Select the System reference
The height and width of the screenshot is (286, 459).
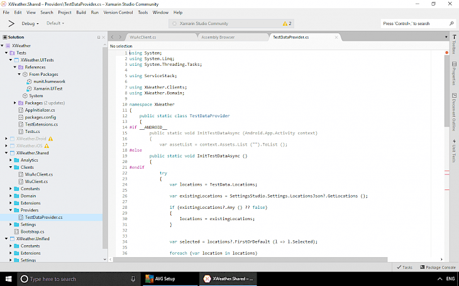click(36, 96)
